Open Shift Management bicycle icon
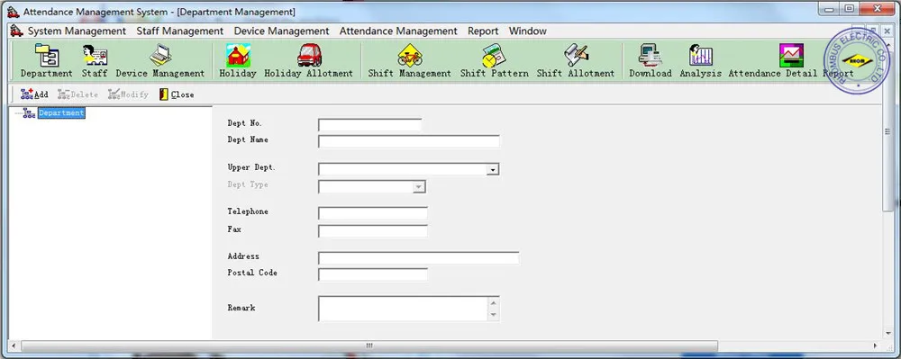Image resolution: width=901 pixels, height=359 pixels. pyautogui.click(x=410, y=56)
